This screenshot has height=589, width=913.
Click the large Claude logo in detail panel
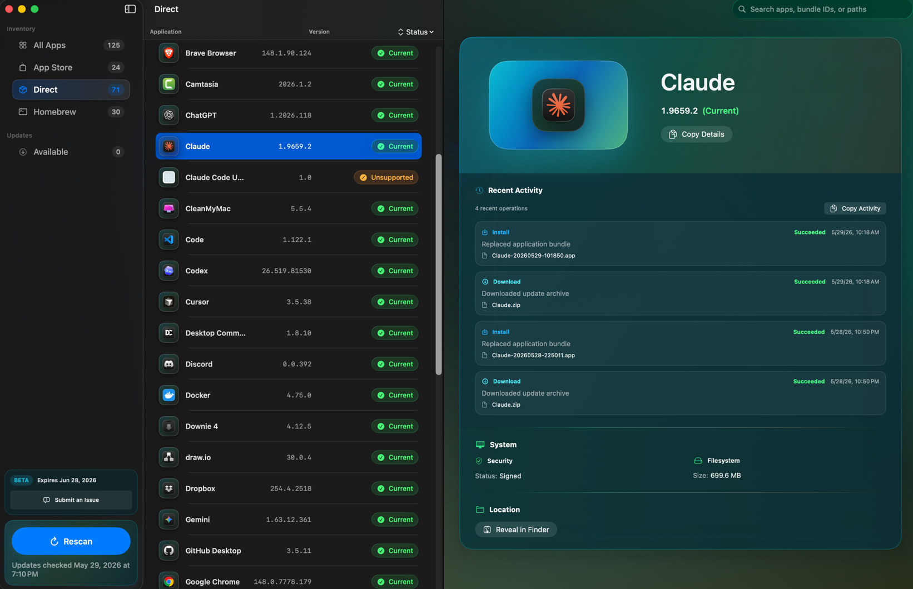pos(558,105)
